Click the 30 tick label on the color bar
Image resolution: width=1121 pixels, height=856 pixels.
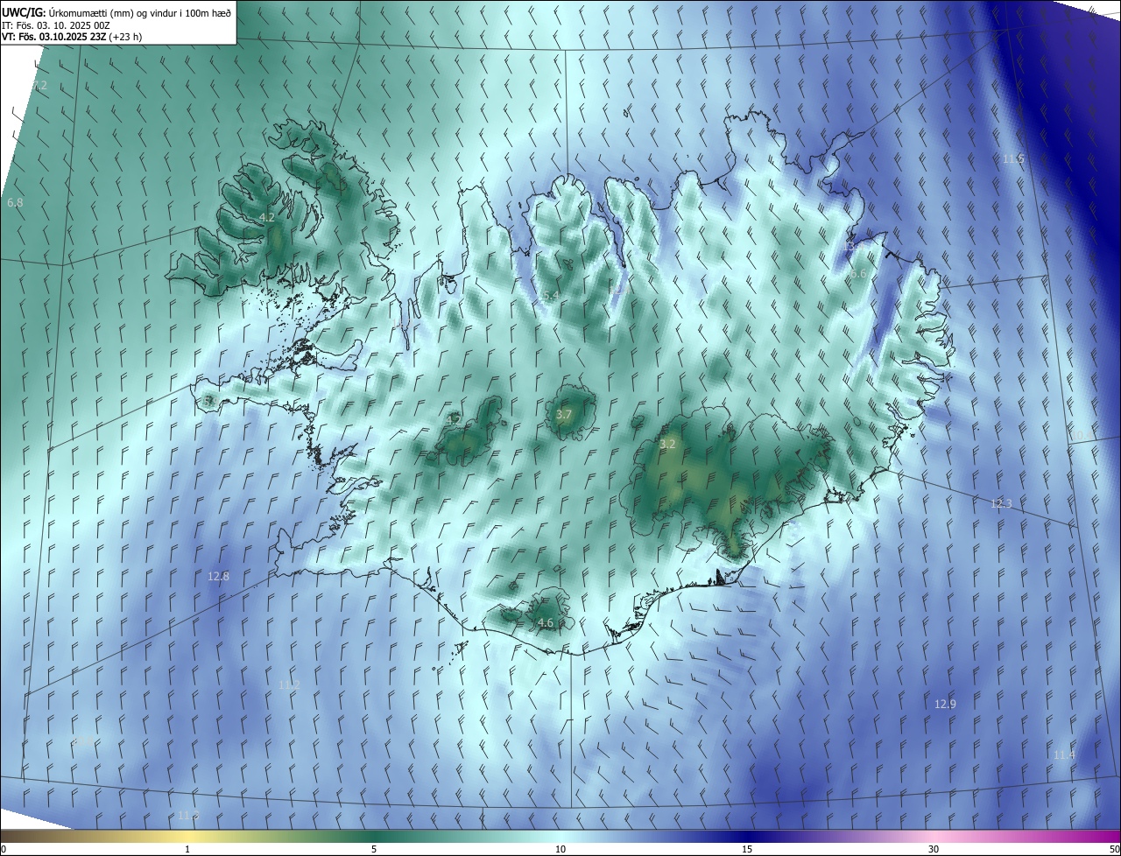(934, 849)
